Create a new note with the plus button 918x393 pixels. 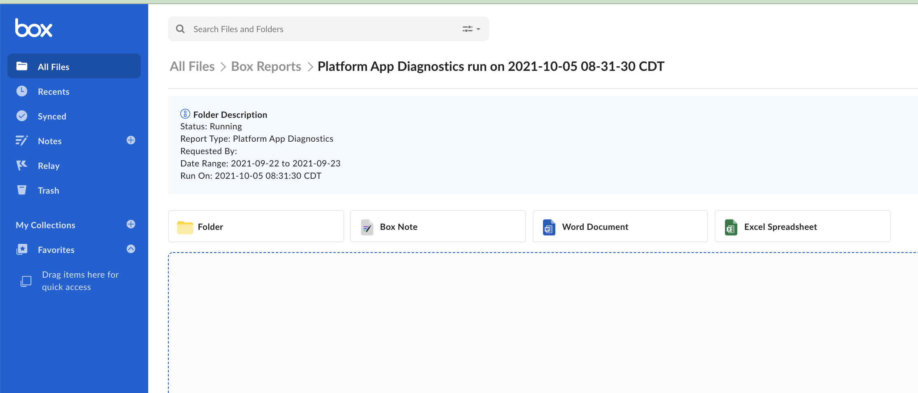coord(130,140)
